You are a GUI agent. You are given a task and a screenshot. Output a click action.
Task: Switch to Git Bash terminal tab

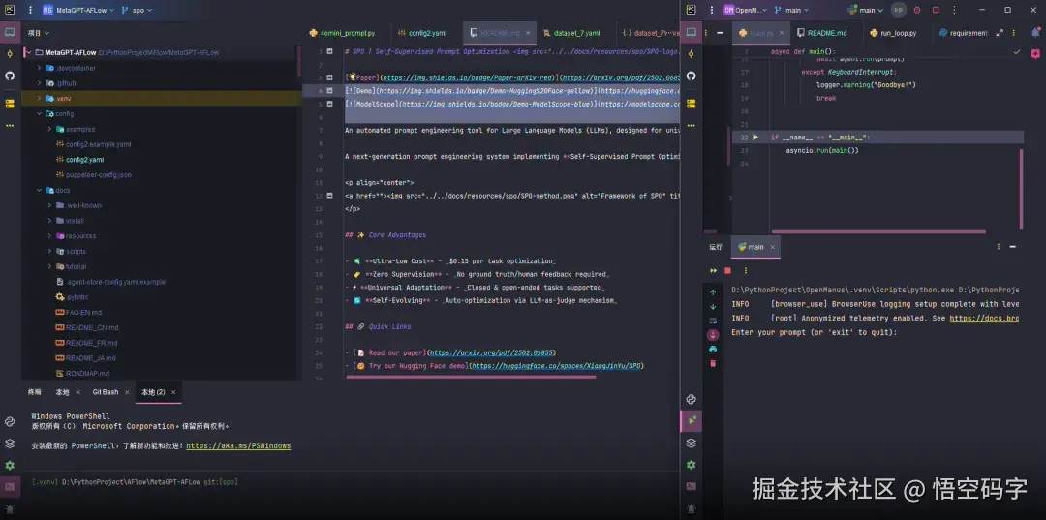(106, 392)
